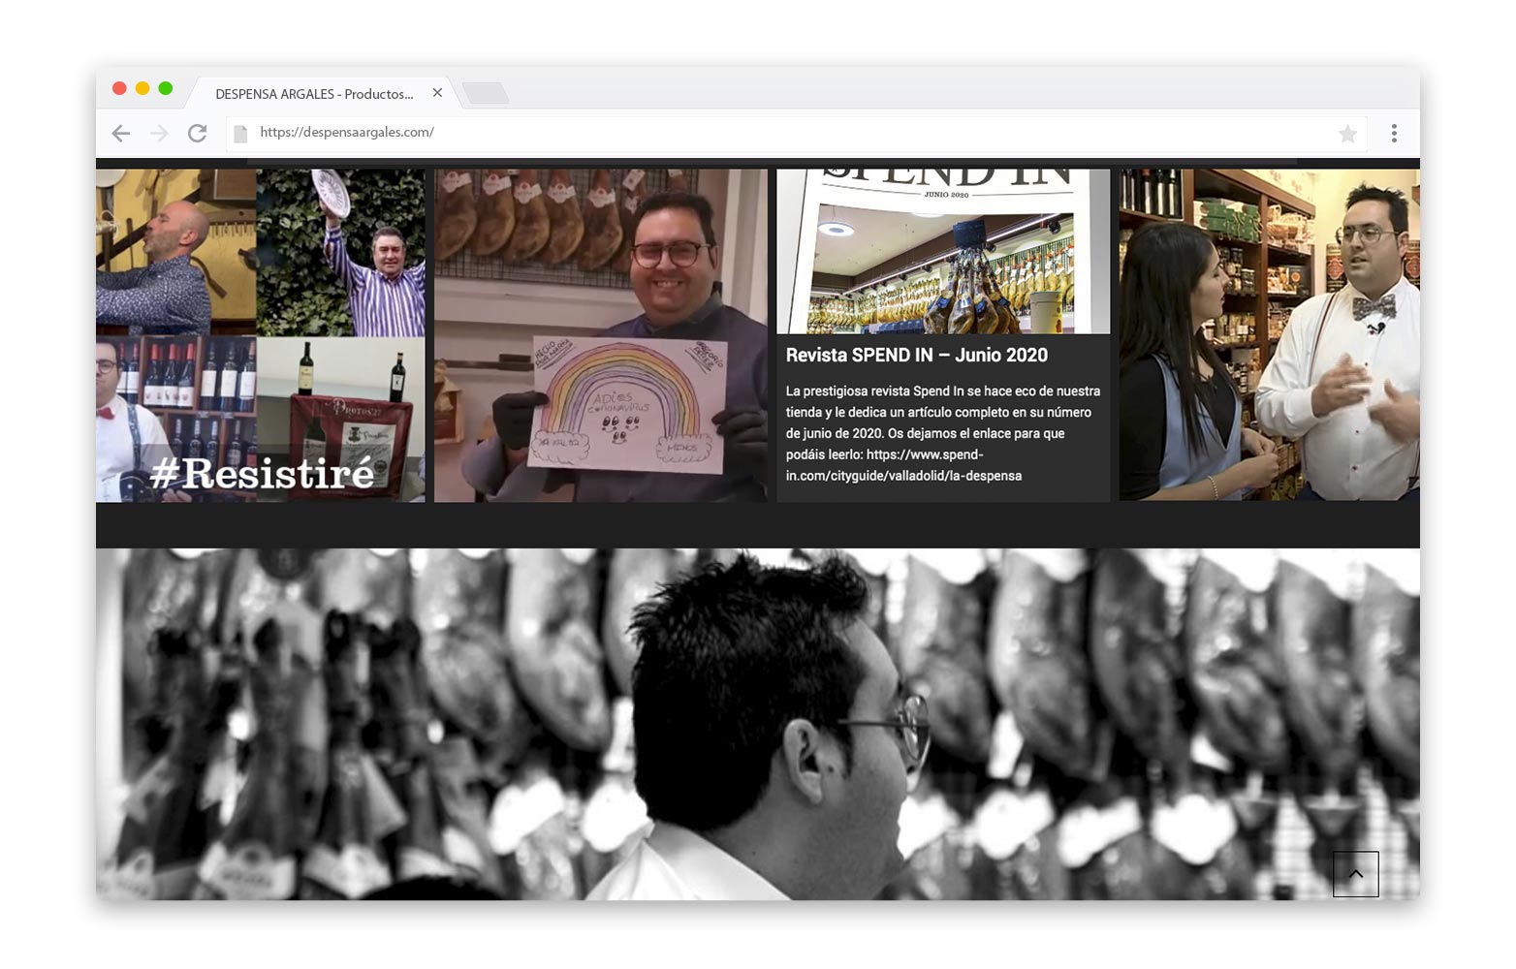Image resolution: width=1516 pixels, height=969 pixels.
Task: Select the DESPENSA ARGALES - Productos tab
Action: [313, 94]
